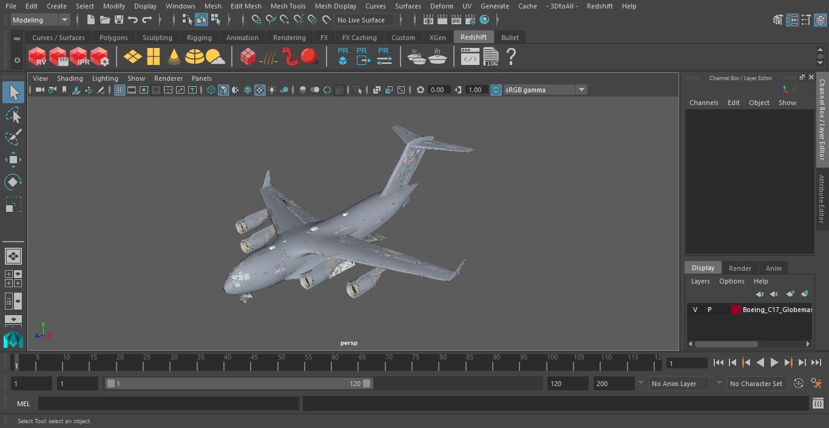Viewport: 829px width, 428px height.
Task: Create Redshift dome light icon
Action: 195,56
